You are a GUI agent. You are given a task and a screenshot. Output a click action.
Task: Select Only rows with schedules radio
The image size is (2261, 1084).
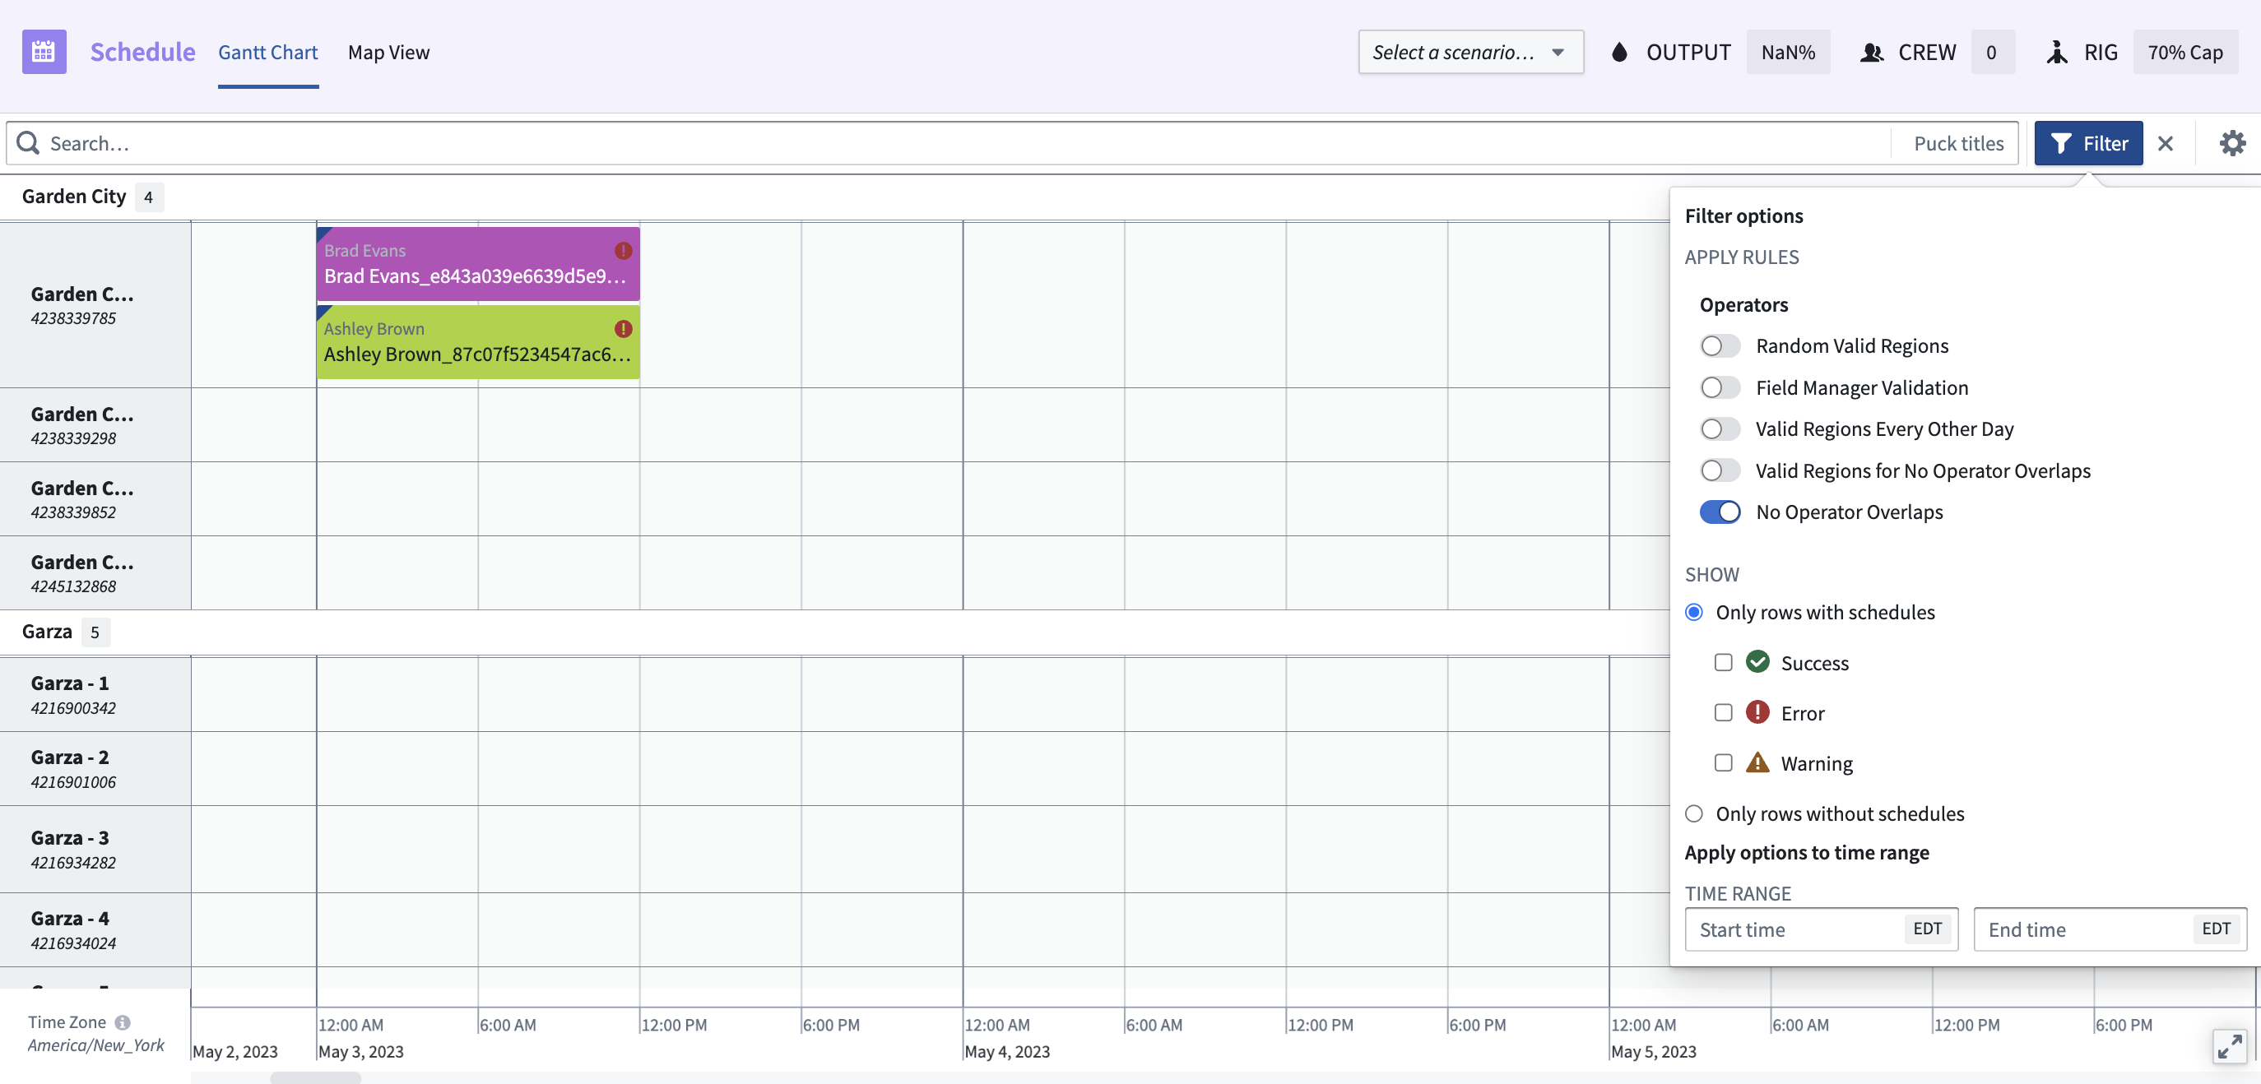pos(1694,612)
